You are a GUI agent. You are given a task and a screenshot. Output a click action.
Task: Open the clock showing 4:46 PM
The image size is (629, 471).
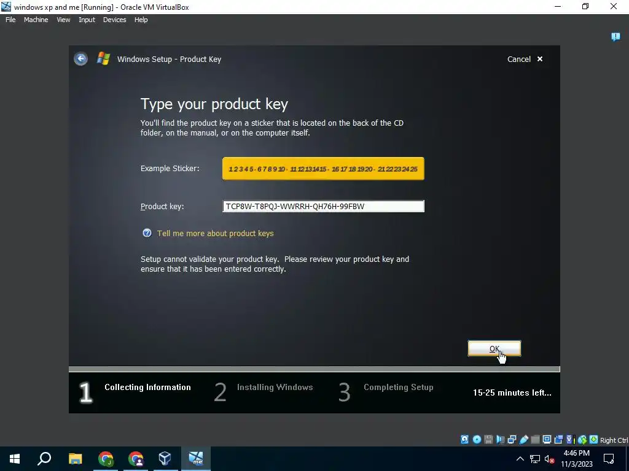(577, 459)
